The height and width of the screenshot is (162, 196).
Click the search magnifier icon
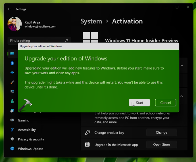pos(67,41)
